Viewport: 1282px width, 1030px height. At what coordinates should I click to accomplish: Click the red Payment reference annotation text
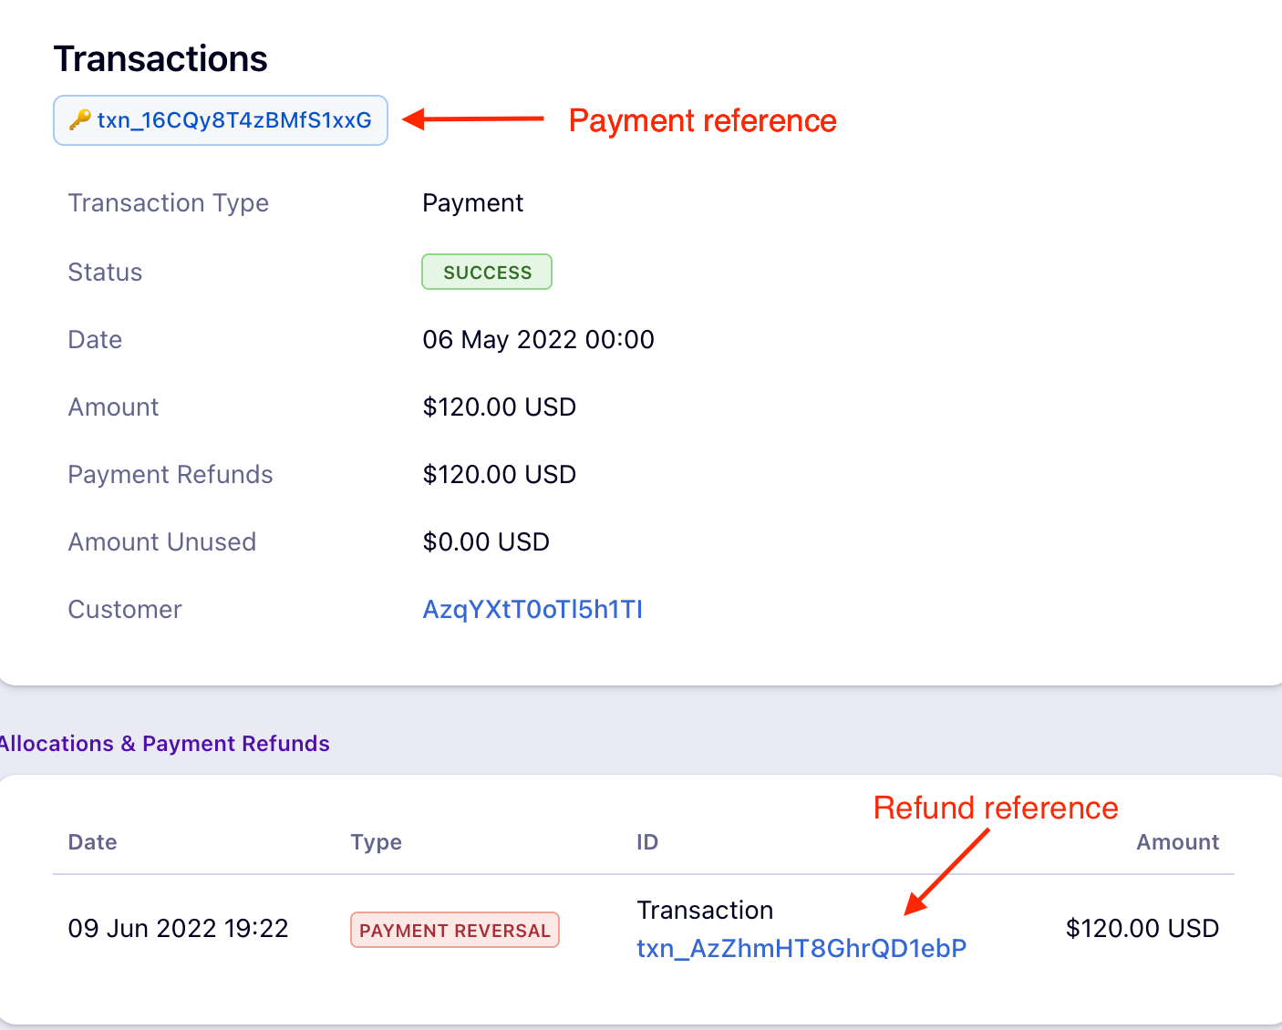pyautogui.click(x=702, y=120)
